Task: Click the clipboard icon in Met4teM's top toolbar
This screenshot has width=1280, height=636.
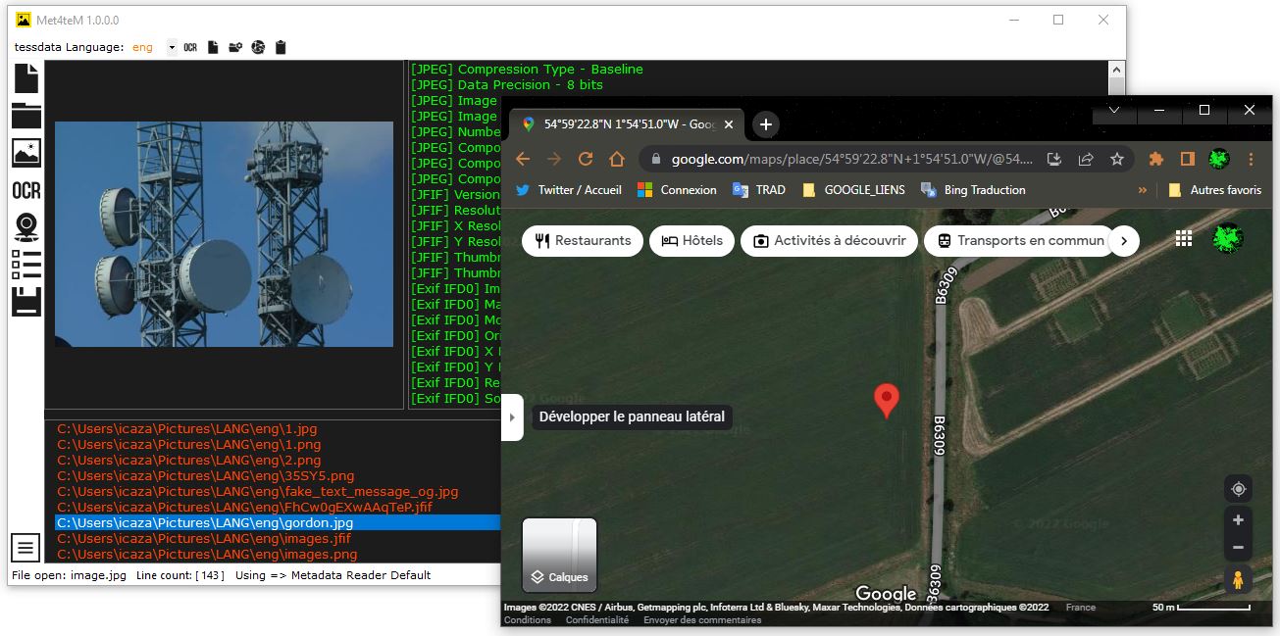Action: 281,47
